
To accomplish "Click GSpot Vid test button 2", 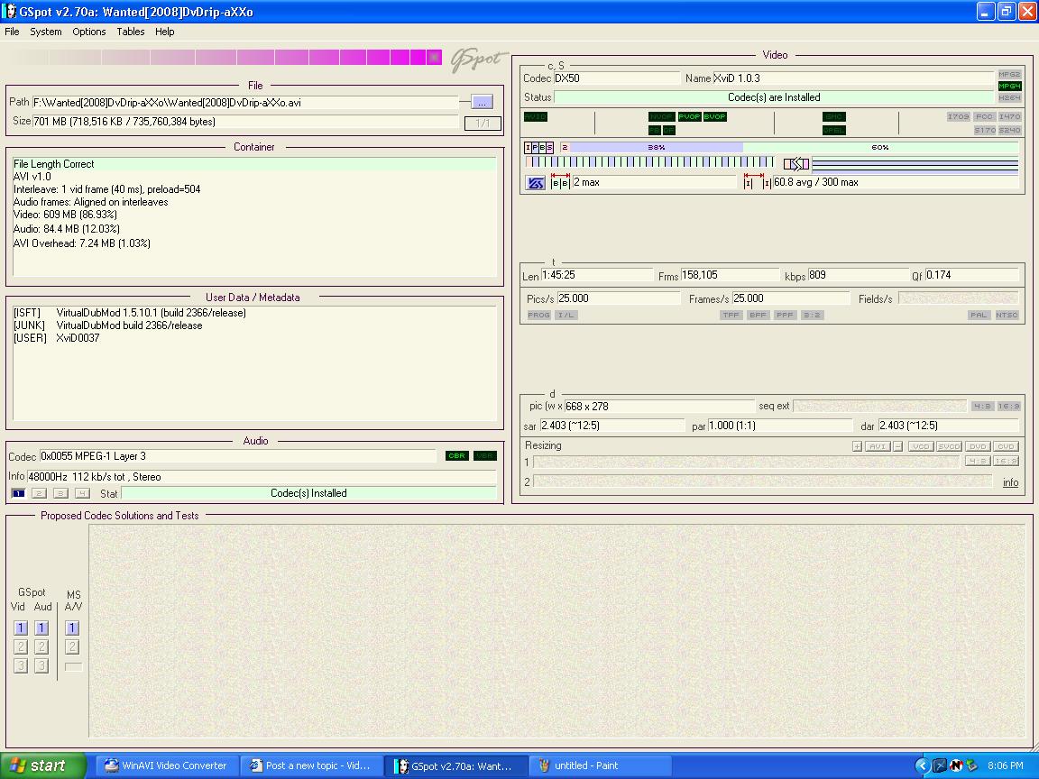I will [x=21, y=646].
